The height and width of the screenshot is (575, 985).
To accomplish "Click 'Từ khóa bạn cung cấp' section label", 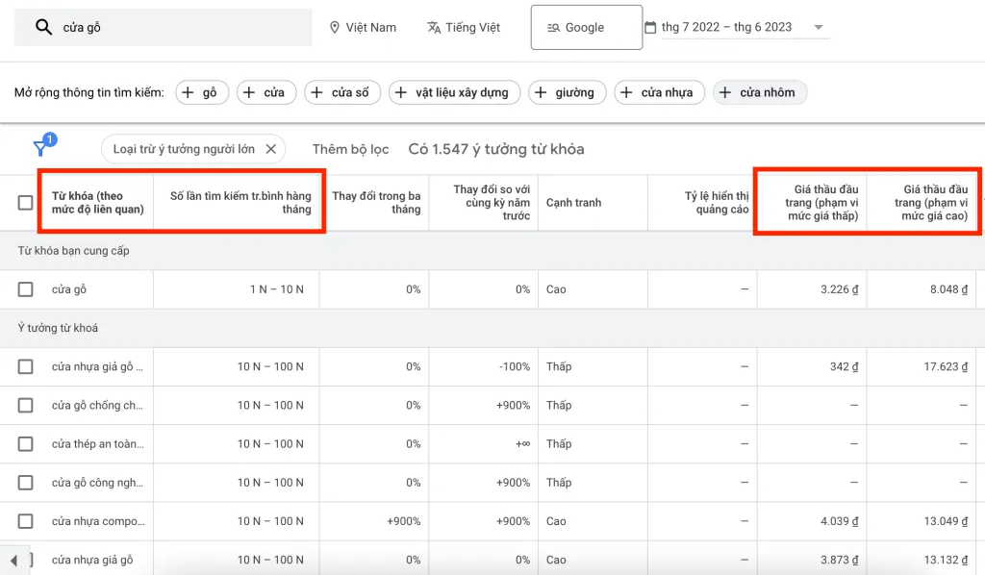I will 73,250.
